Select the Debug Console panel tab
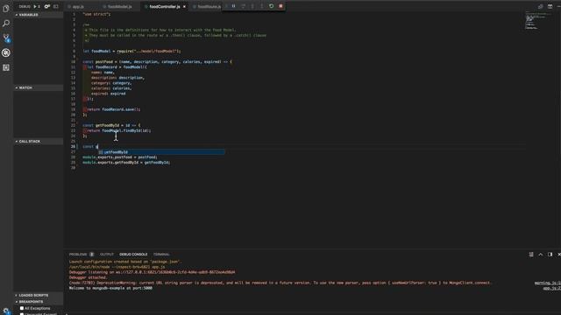 pos(133,255)
